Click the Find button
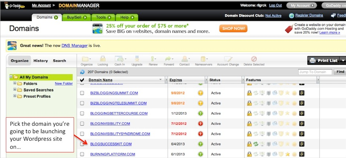Screen dimensions: 346x158 [340, 72]
